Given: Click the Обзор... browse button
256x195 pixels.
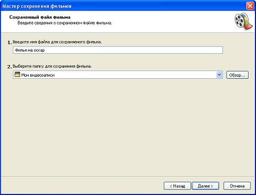Looking at the screenshot, I should 237,75.
